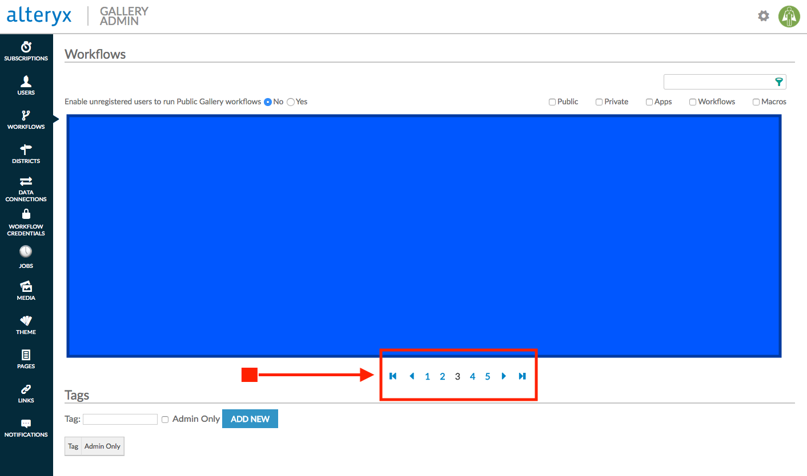Select Yes for unregistered user access
The height and width of the screenshot is (476, 807).
pyautogui.click(x=291, y=101)
